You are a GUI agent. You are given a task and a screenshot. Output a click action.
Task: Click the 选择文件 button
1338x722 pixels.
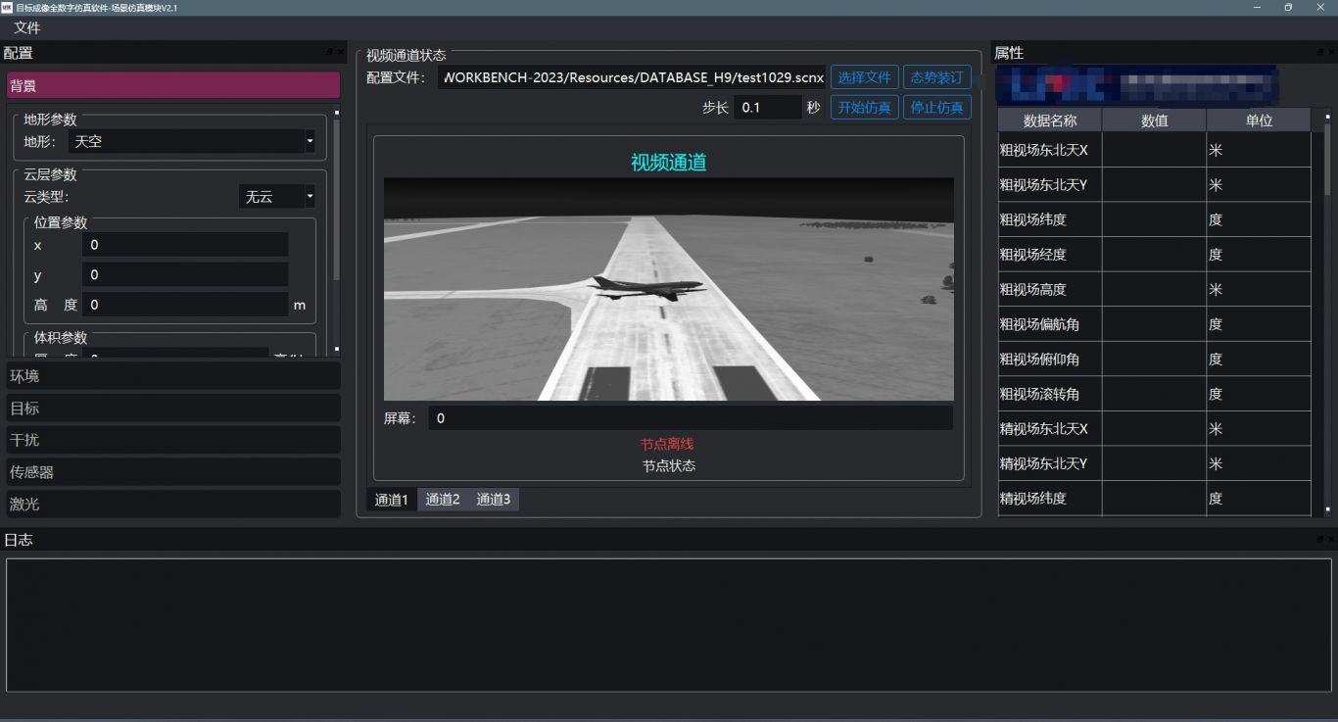coord(865,77)
